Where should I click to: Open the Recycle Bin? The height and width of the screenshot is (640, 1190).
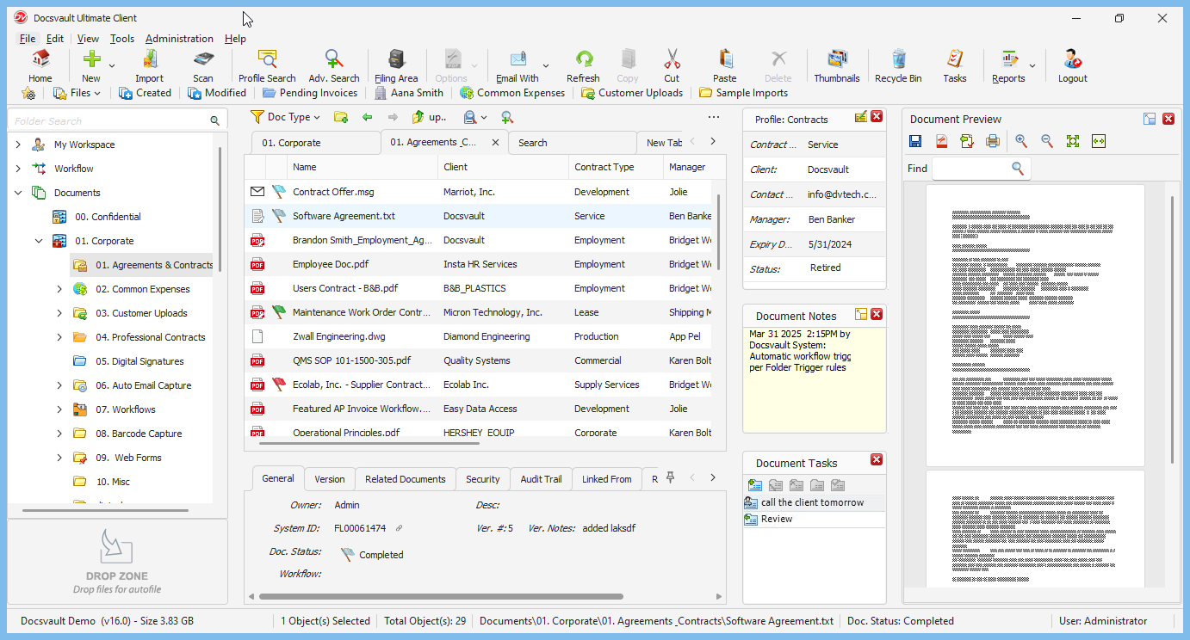click(x=898, y=65)
